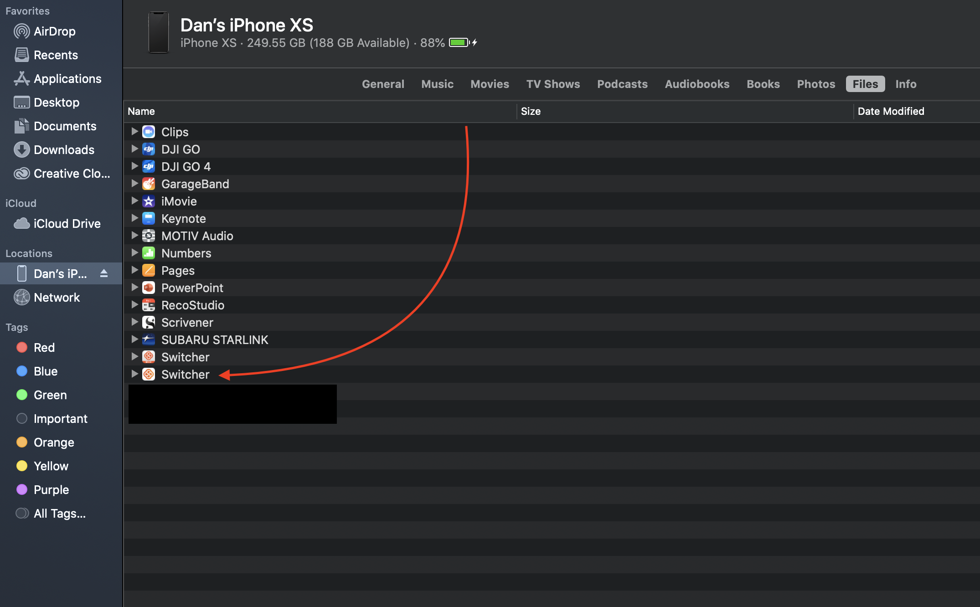Click the Creative Cloud sidebar icon

click(x=21, y=174)
